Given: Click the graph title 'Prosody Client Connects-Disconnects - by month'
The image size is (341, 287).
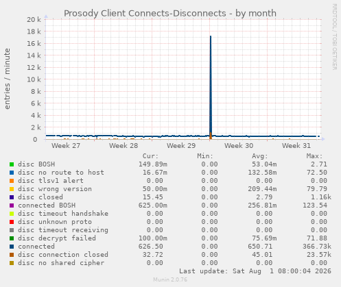Looking at the screenshot, I should pyautogui.click(x=170, y=14).
